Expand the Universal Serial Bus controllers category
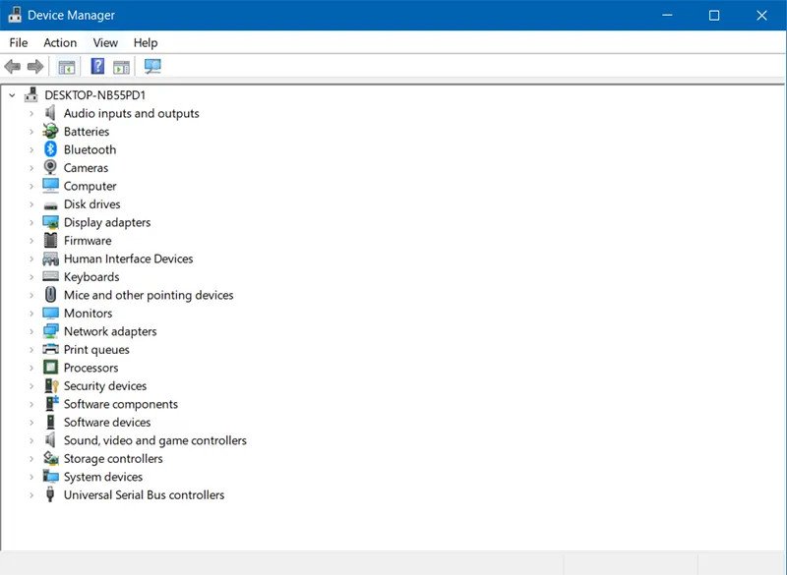 coord(30,495)
